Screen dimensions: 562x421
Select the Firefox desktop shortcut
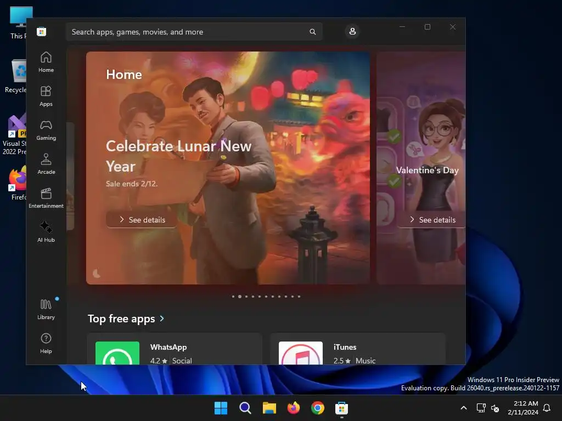tap(17, 183)
